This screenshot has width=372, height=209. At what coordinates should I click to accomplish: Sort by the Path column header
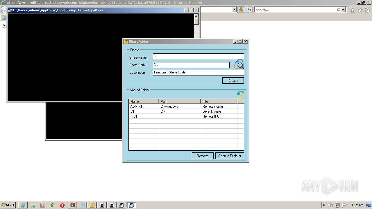pyautogui.click(x=180, y=102)
